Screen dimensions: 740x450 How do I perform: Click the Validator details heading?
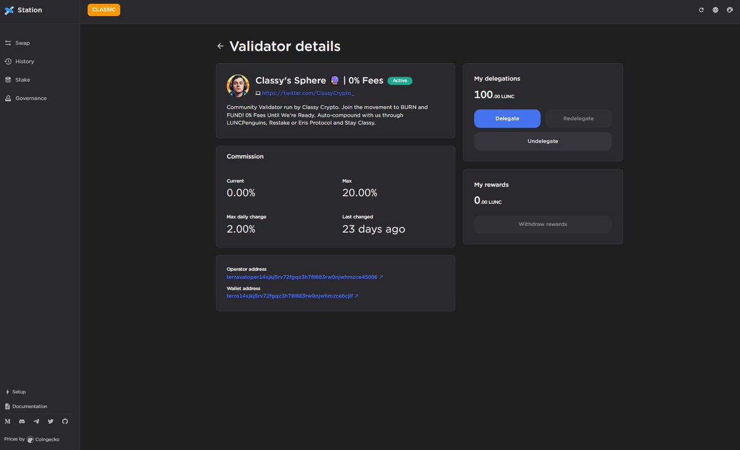click(285, 46)
